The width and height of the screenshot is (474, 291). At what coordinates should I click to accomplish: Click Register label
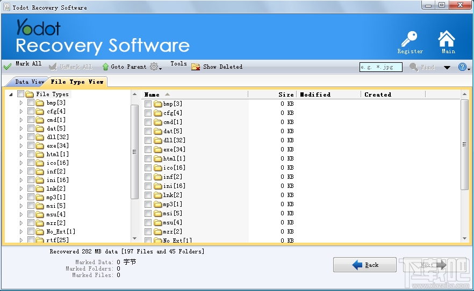410,52
